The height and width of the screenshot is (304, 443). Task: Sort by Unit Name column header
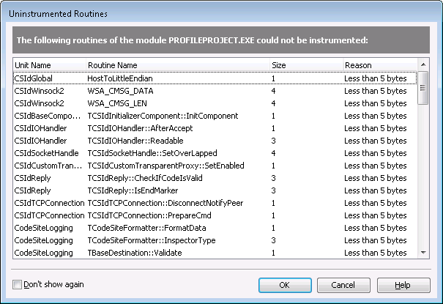coord(50,65)
